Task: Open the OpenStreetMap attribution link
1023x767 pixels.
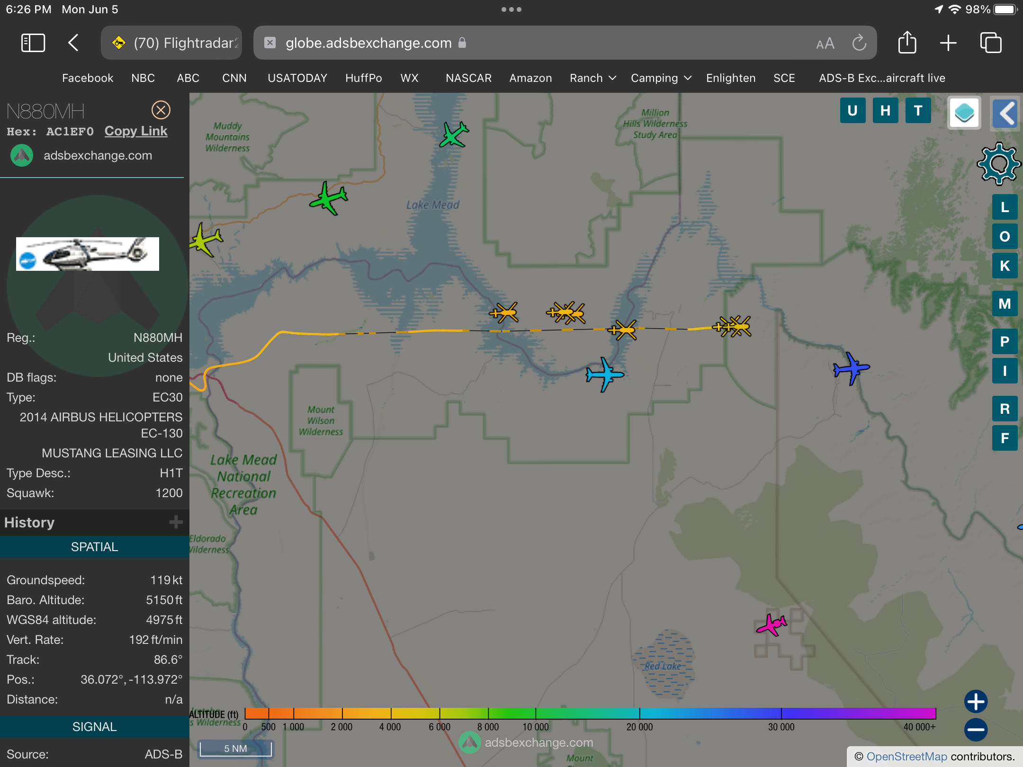Action: click(906, 757)
